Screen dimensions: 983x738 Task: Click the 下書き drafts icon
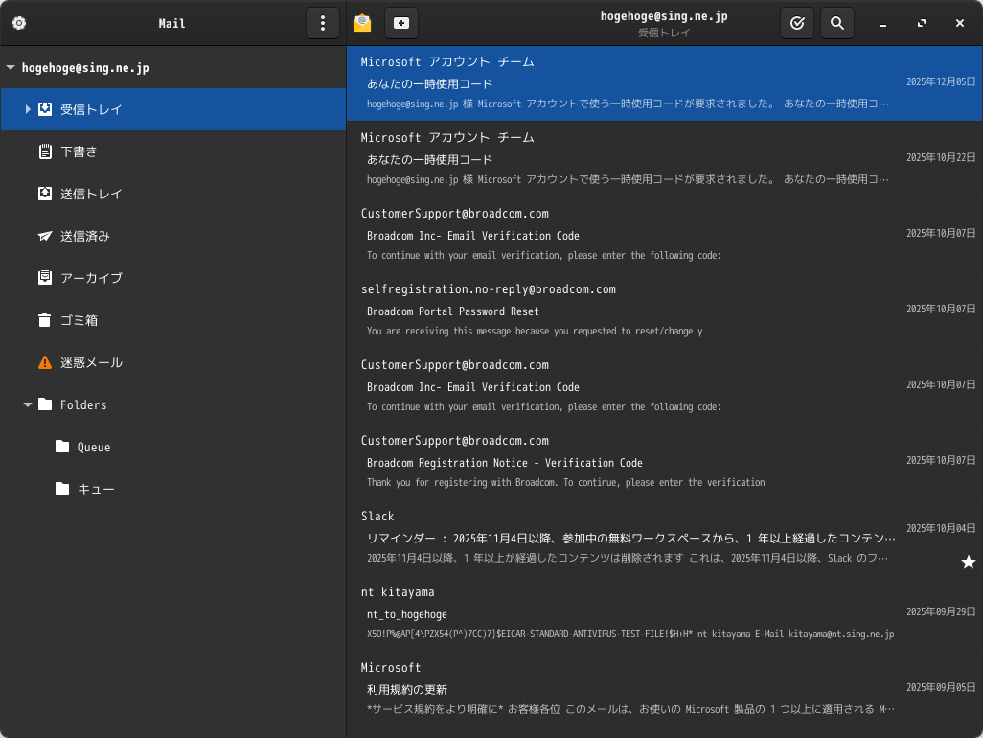coord(45,151)
